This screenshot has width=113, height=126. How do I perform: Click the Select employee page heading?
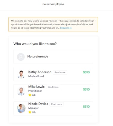pyautogui.click(x=53, y=4)
